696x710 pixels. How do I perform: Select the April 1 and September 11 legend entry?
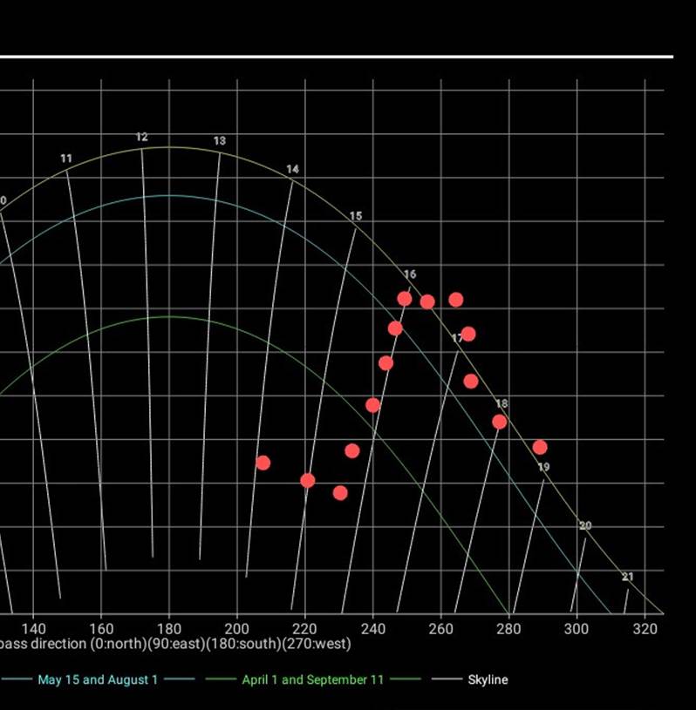312,680
